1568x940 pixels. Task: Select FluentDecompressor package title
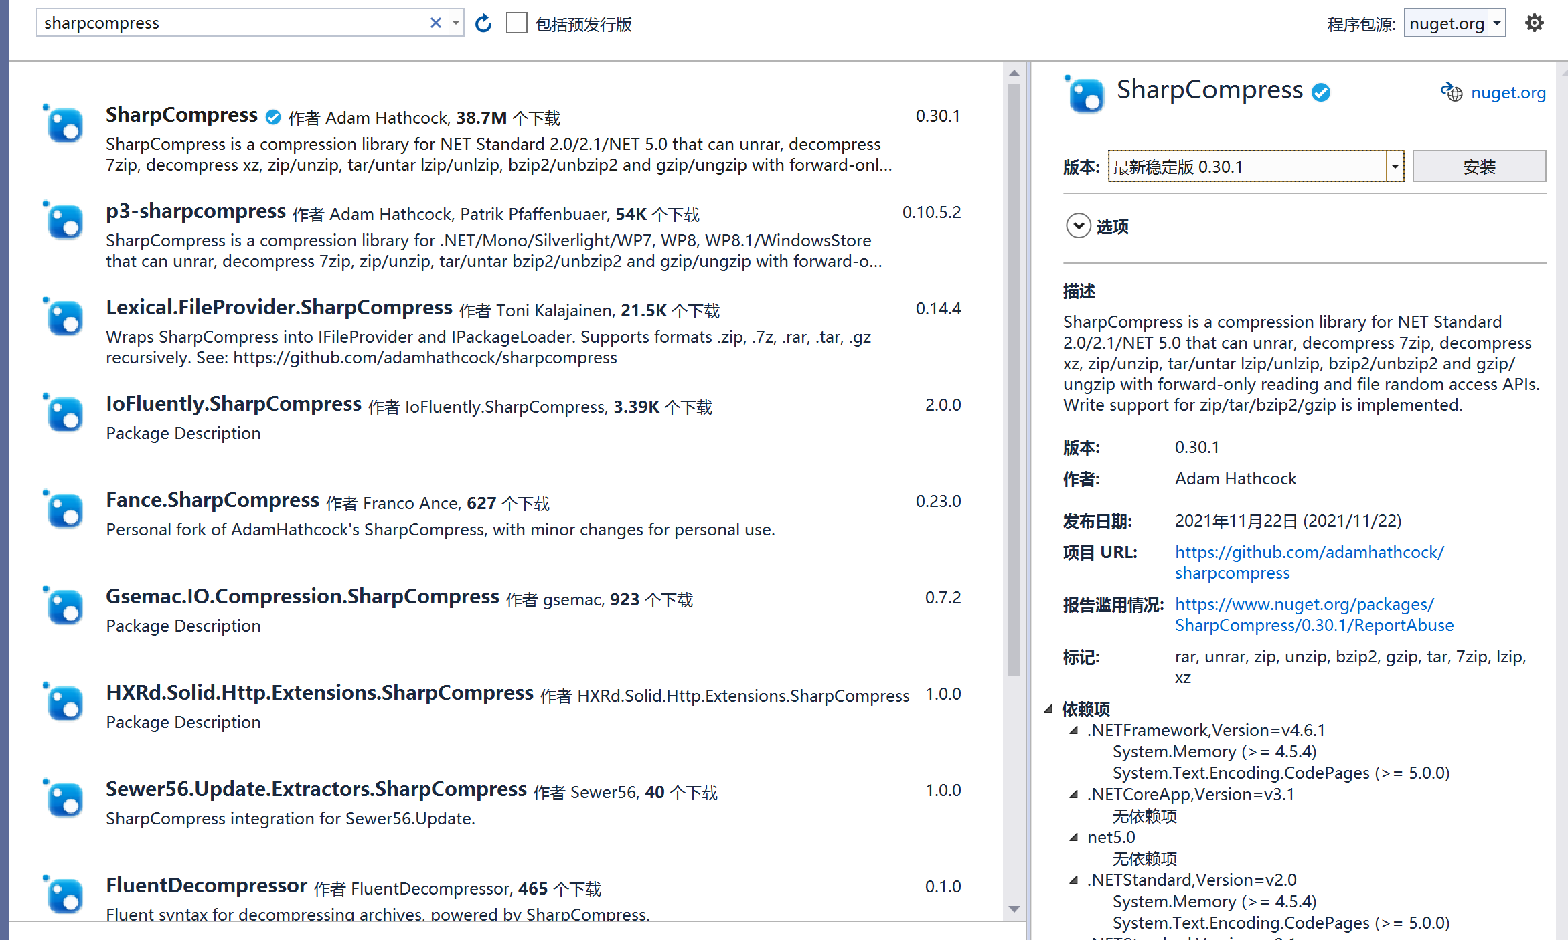click(206, 885)
